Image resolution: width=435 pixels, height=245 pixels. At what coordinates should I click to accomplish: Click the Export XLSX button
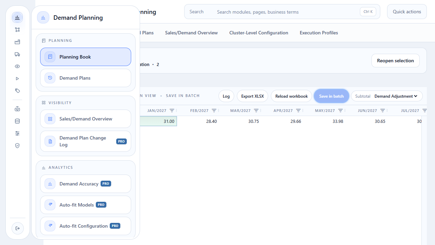click(253, 96)
